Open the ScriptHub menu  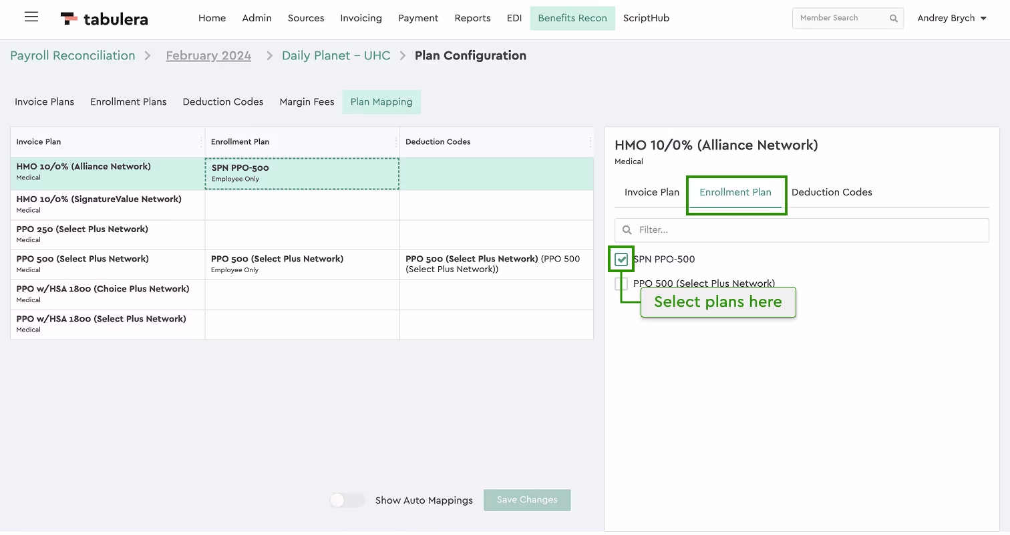pos(646,18)
